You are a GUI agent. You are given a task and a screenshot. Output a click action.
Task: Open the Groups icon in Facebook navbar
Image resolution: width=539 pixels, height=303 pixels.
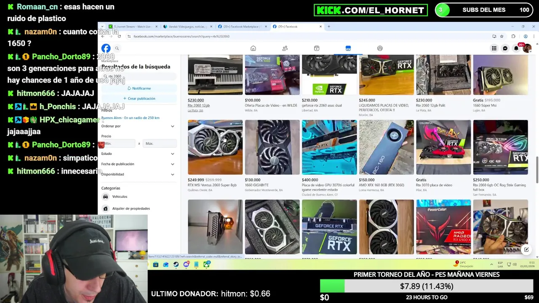380,48
